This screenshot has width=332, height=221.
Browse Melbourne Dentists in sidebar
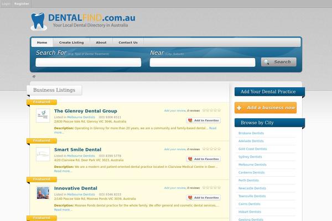click(252, 165)
